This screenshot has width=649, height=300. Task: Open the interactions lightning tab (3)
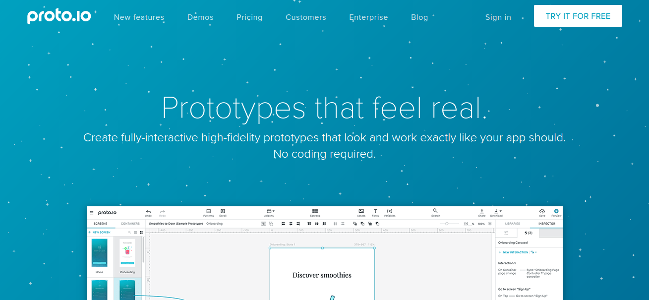529,233
